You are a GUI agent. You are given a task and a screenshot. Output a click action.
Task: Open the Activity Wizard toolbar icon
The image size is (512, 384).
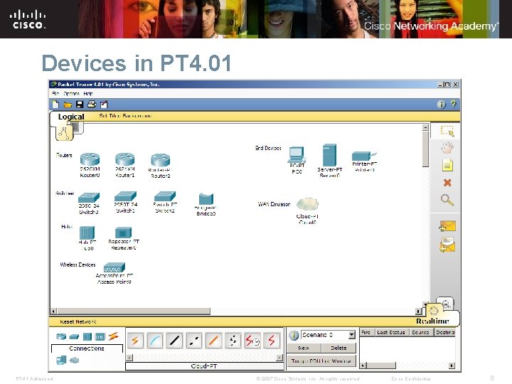pyautogui.click(x=104, y=105)
